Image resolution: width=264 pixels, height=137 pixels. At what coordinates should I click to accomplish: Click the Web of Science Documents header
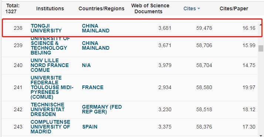[150, 8]
